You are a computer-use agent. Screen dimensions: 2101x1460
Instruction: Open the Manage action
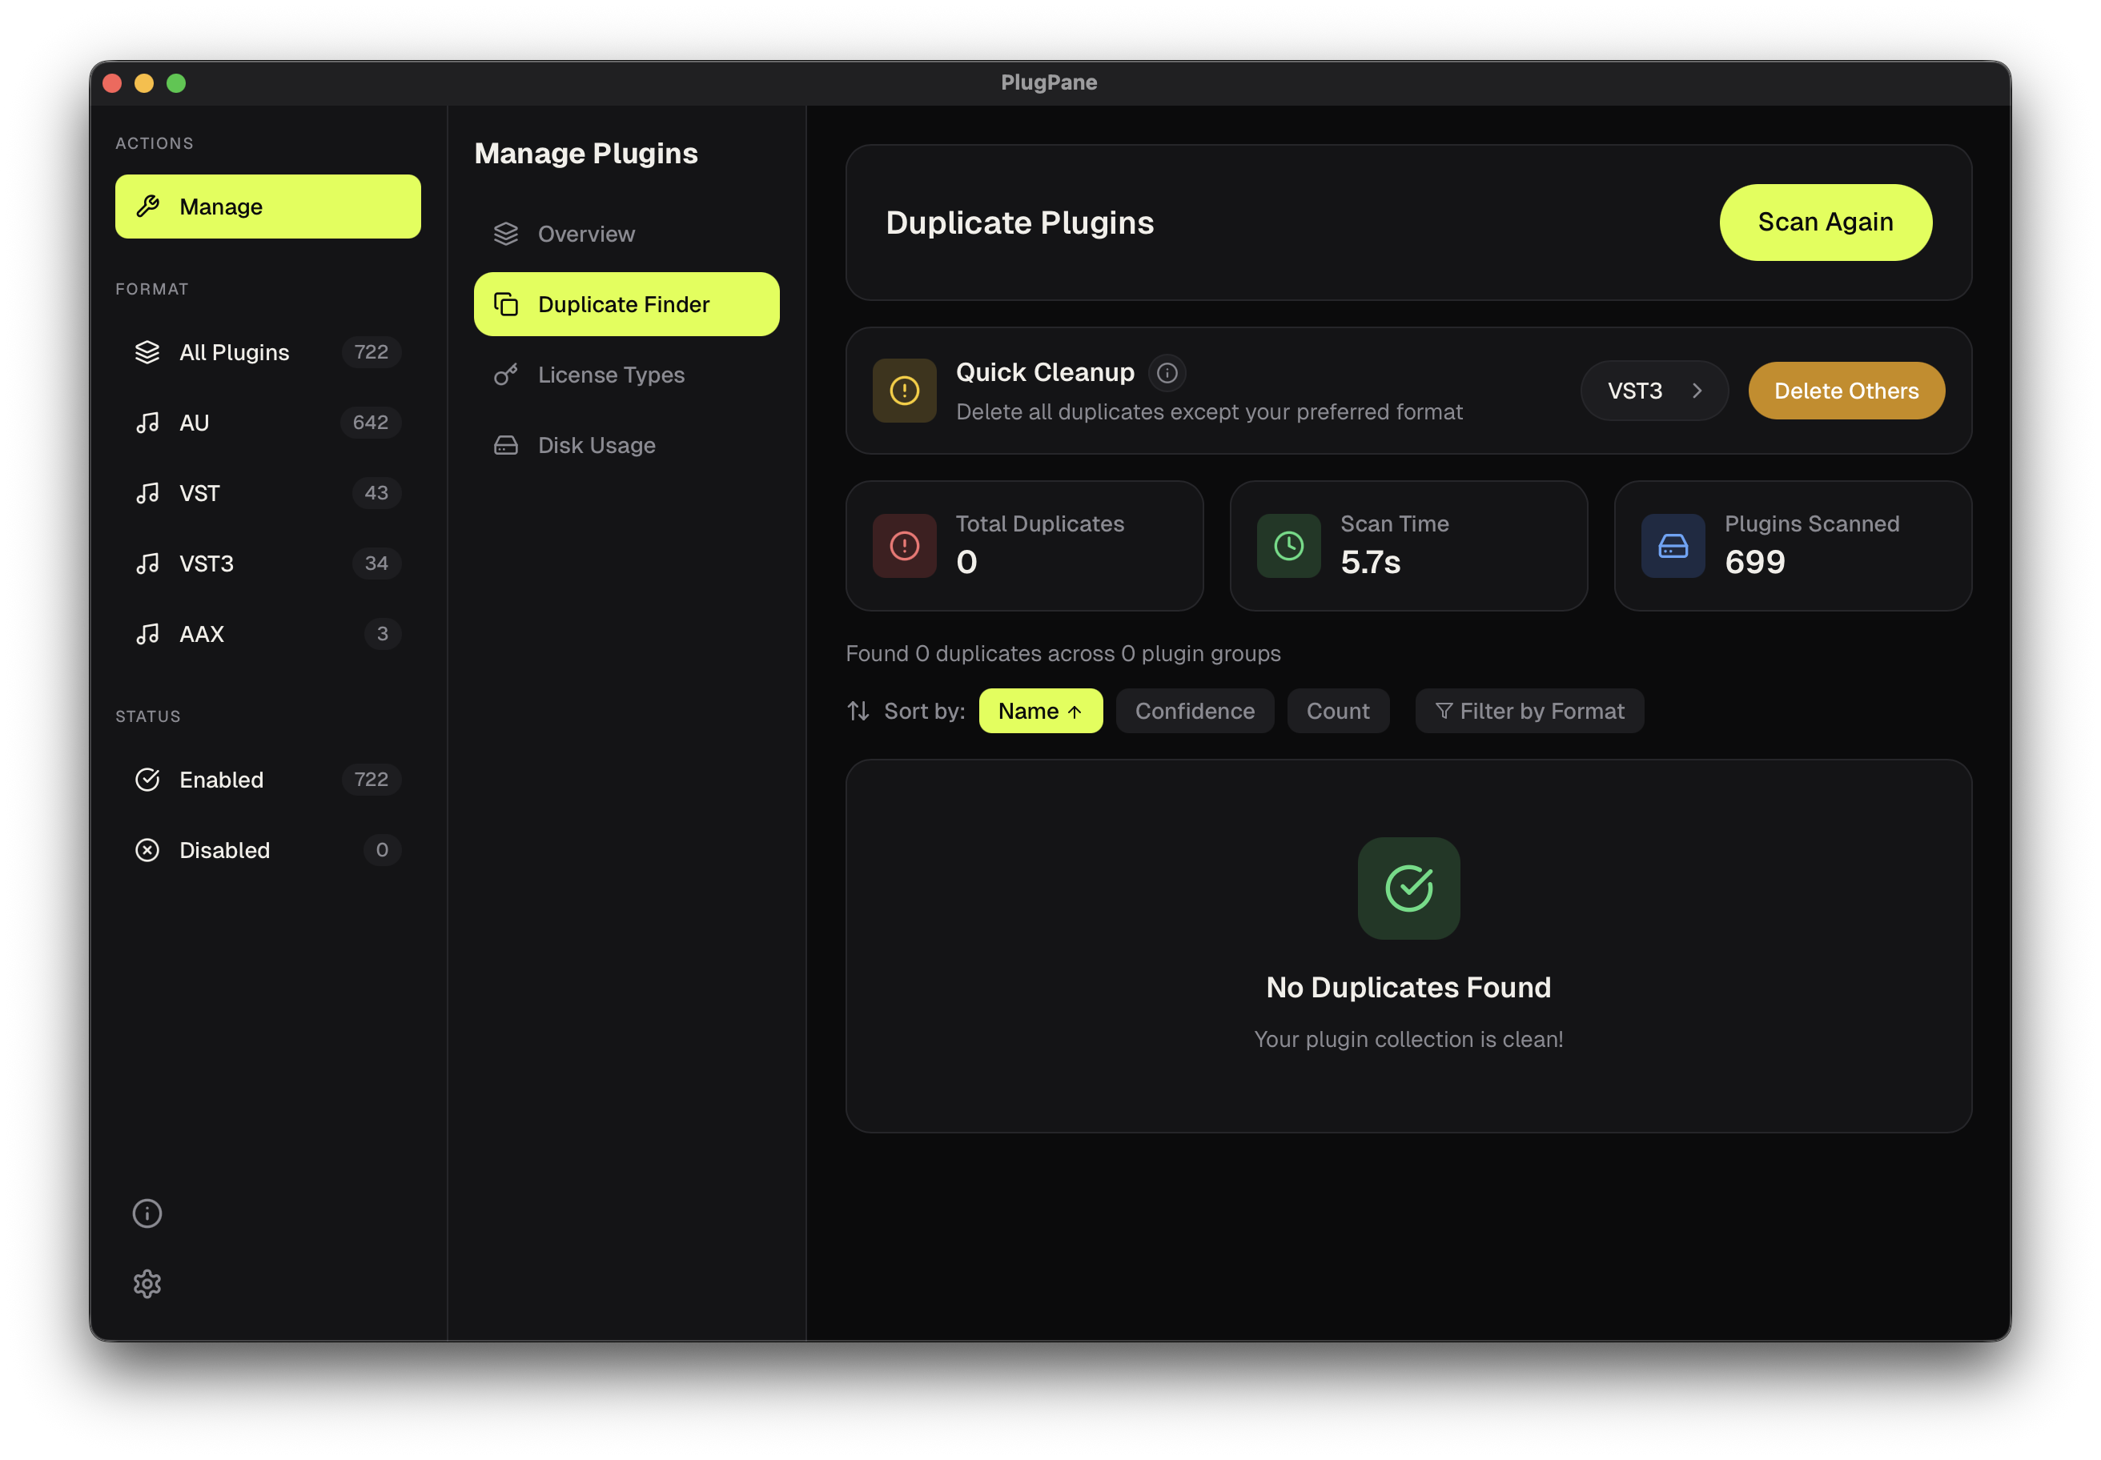click(267, 207)
